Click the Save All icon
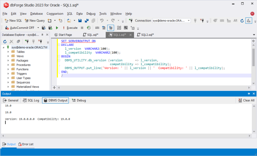 [x=87, y=21]
